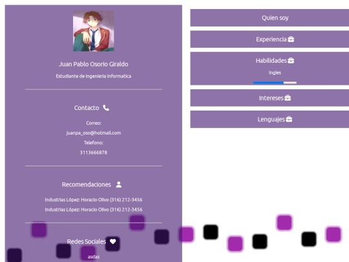Click the person icon beside Recomendaciones
The width and height of the screenshot is (349, 262).
[119, 184]
